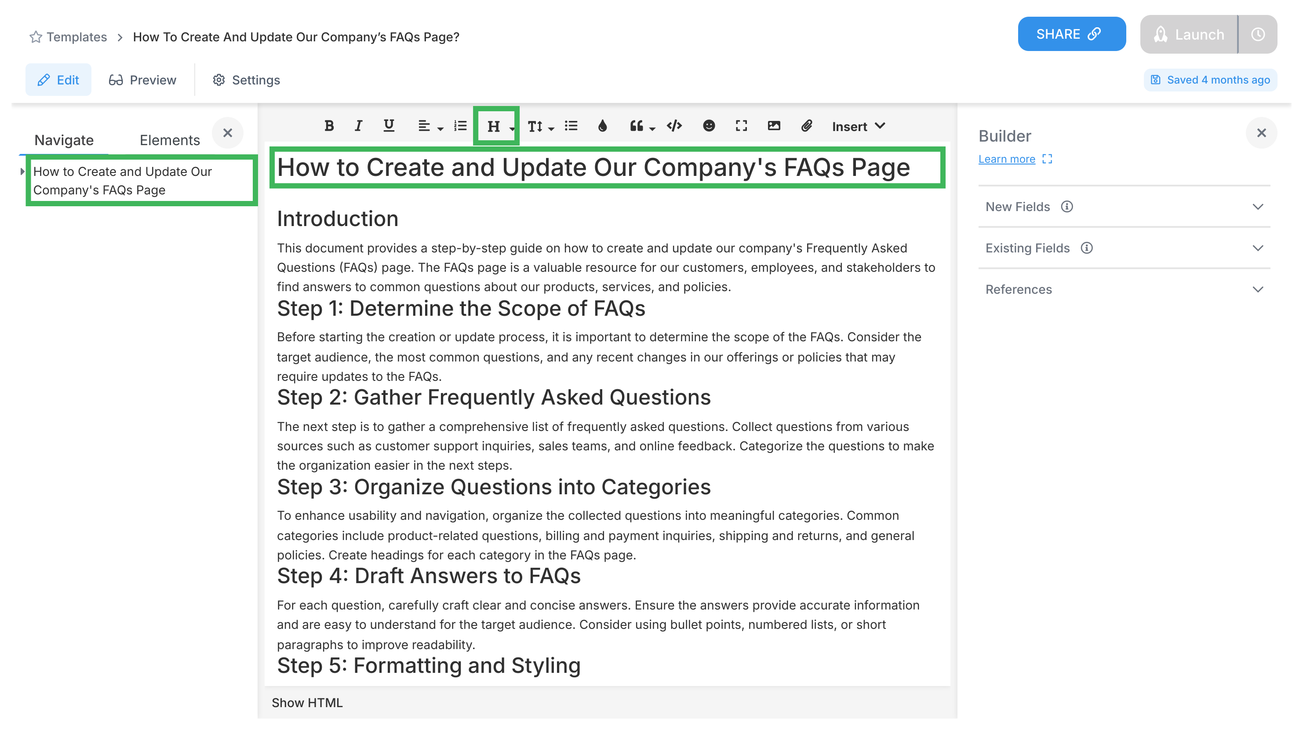1303x730 pixels.
Task: Toggle code block formatting
Action: [x=675, y=126]
